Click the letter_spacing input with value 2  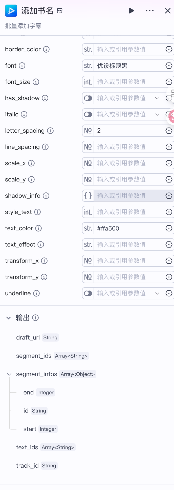pos(129,131)
